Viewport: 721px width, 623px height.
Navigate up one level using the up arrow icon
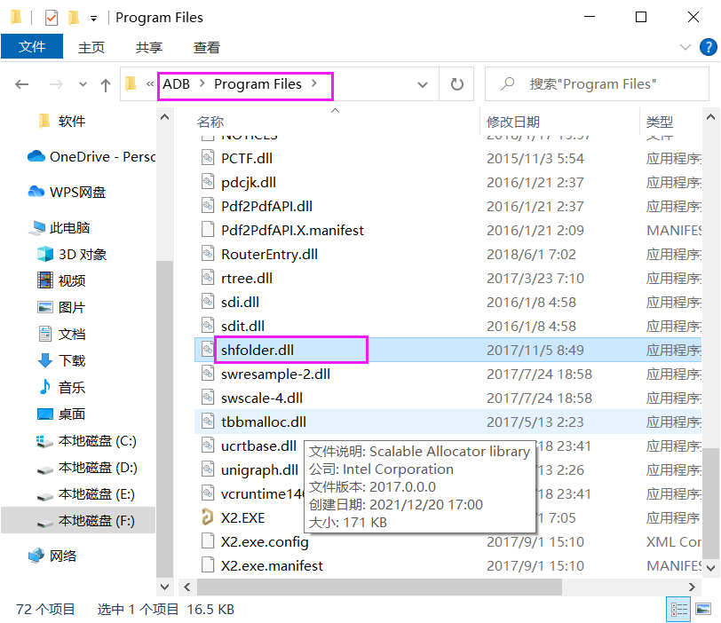pyautogui.click(x=104, y=84)
